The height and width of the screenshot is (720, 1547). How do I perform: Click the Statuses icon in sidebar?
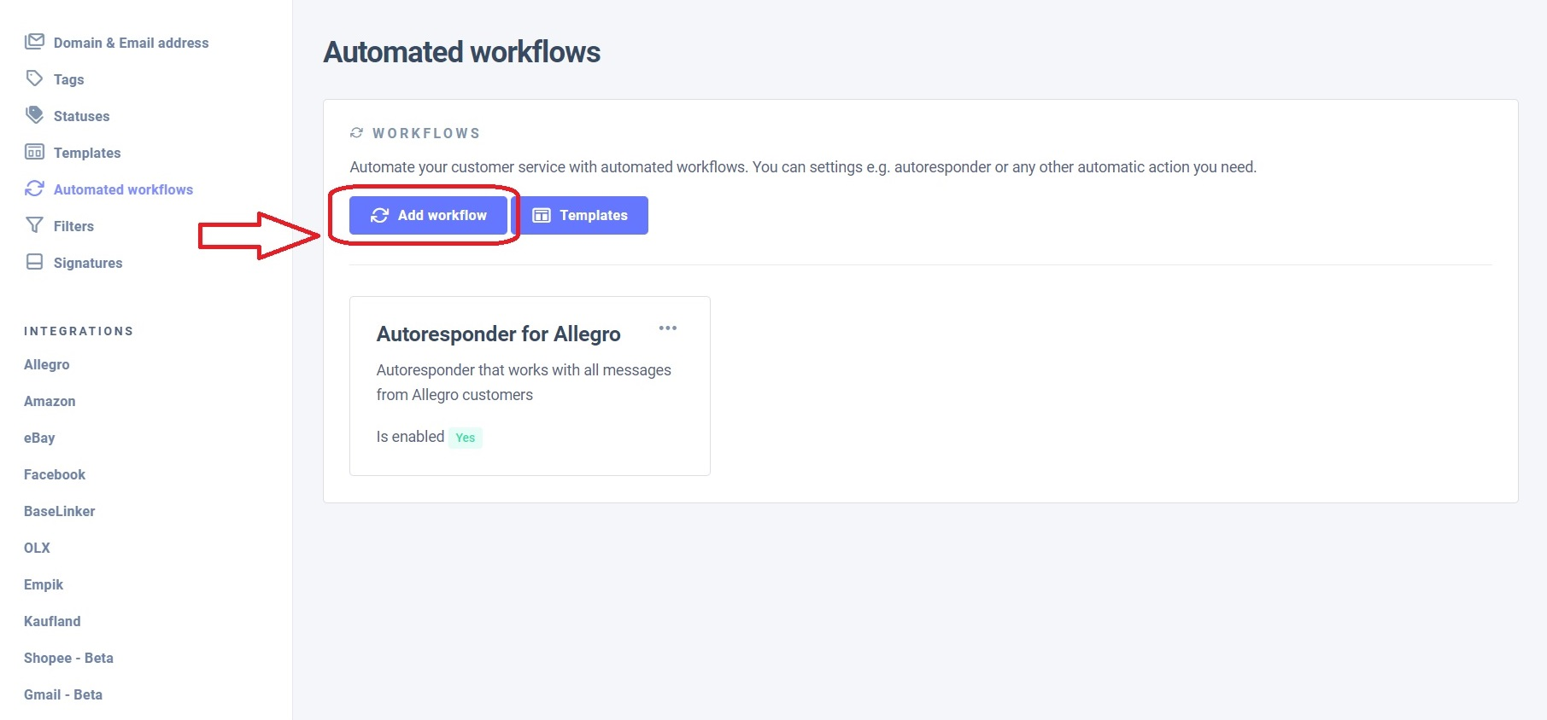(x=34, y=115)
